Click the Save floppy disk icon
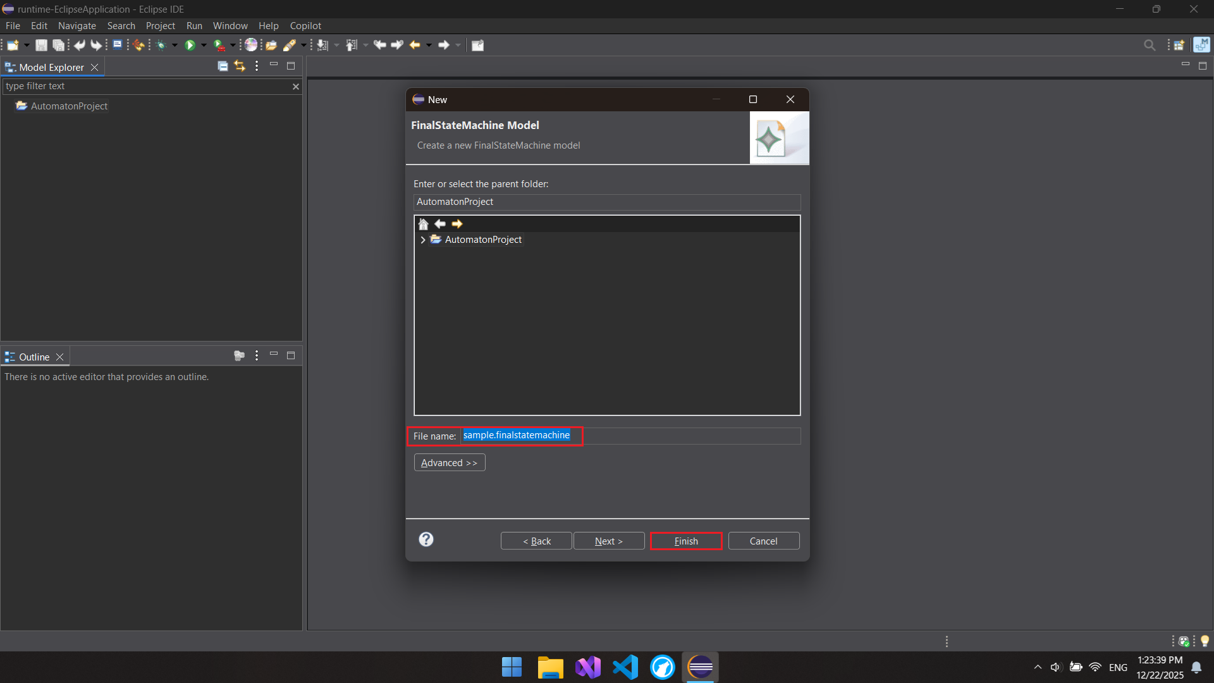1214x683 pixels. 41,45
